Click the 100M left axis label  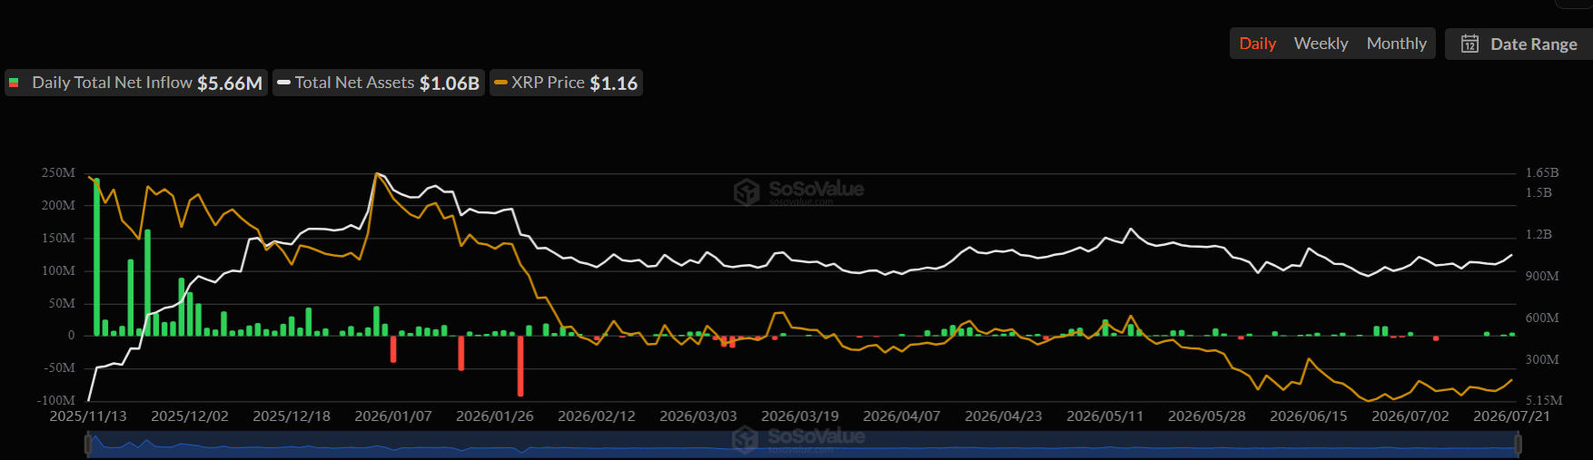point(58,270)
